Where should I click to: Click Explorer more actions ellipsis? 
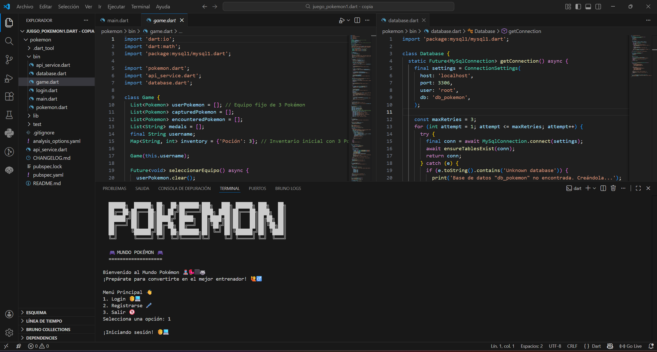click(86, 20)
